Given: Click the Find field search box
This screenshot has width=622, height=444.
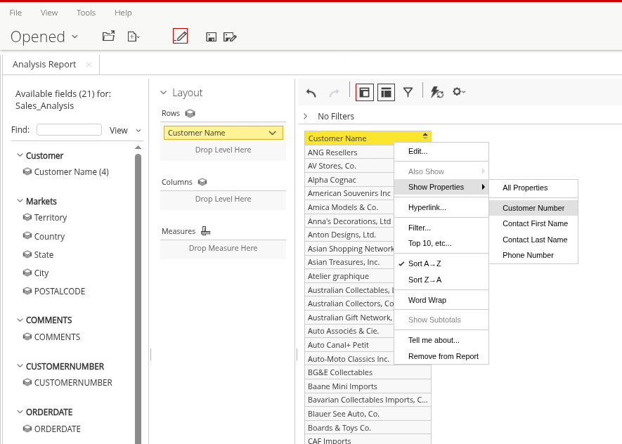Looking at the screenshot, I should click(x=69, y=130).
